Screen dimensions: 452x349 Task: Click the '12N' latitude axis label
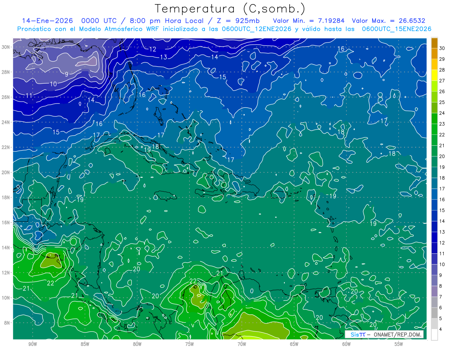tap(6, 273)
